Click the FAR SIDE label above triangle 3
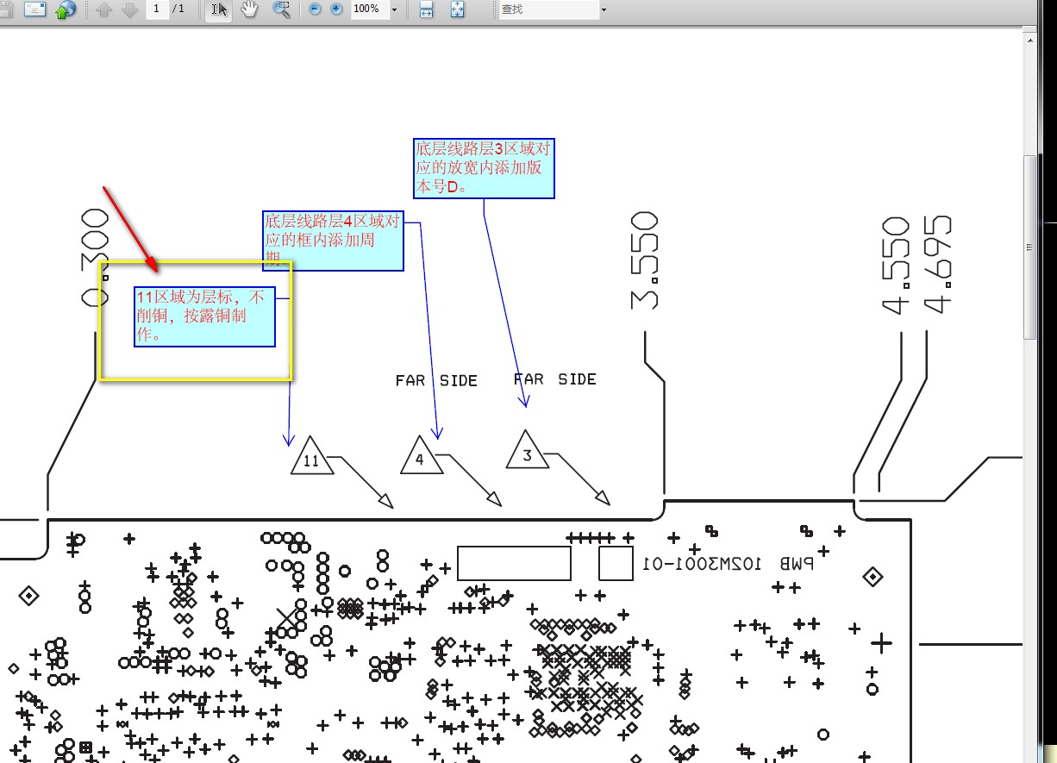The width and height of the screenshot is (1057, 763). pyautogui.click(x=554, y=379)
